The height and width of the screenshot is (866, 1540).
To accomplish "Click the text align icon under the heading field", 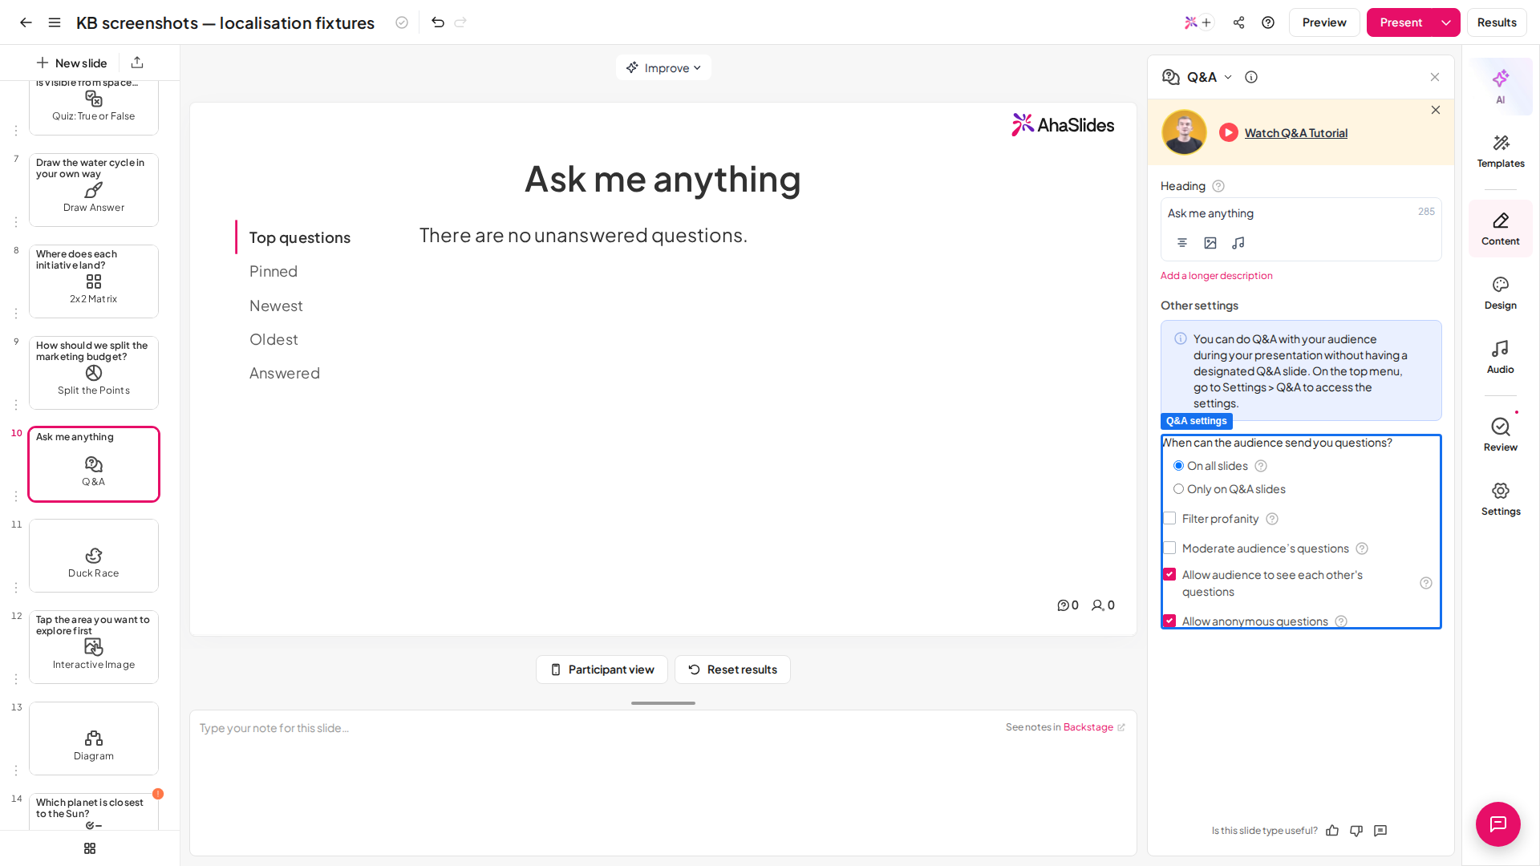I will [1182, 243].
